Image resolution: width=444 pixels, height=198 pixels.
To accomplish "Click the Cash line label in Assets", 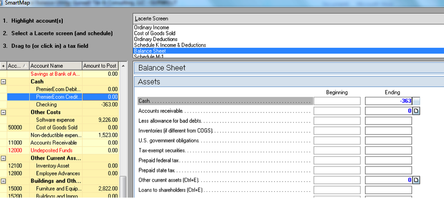I will pos(144,101).
